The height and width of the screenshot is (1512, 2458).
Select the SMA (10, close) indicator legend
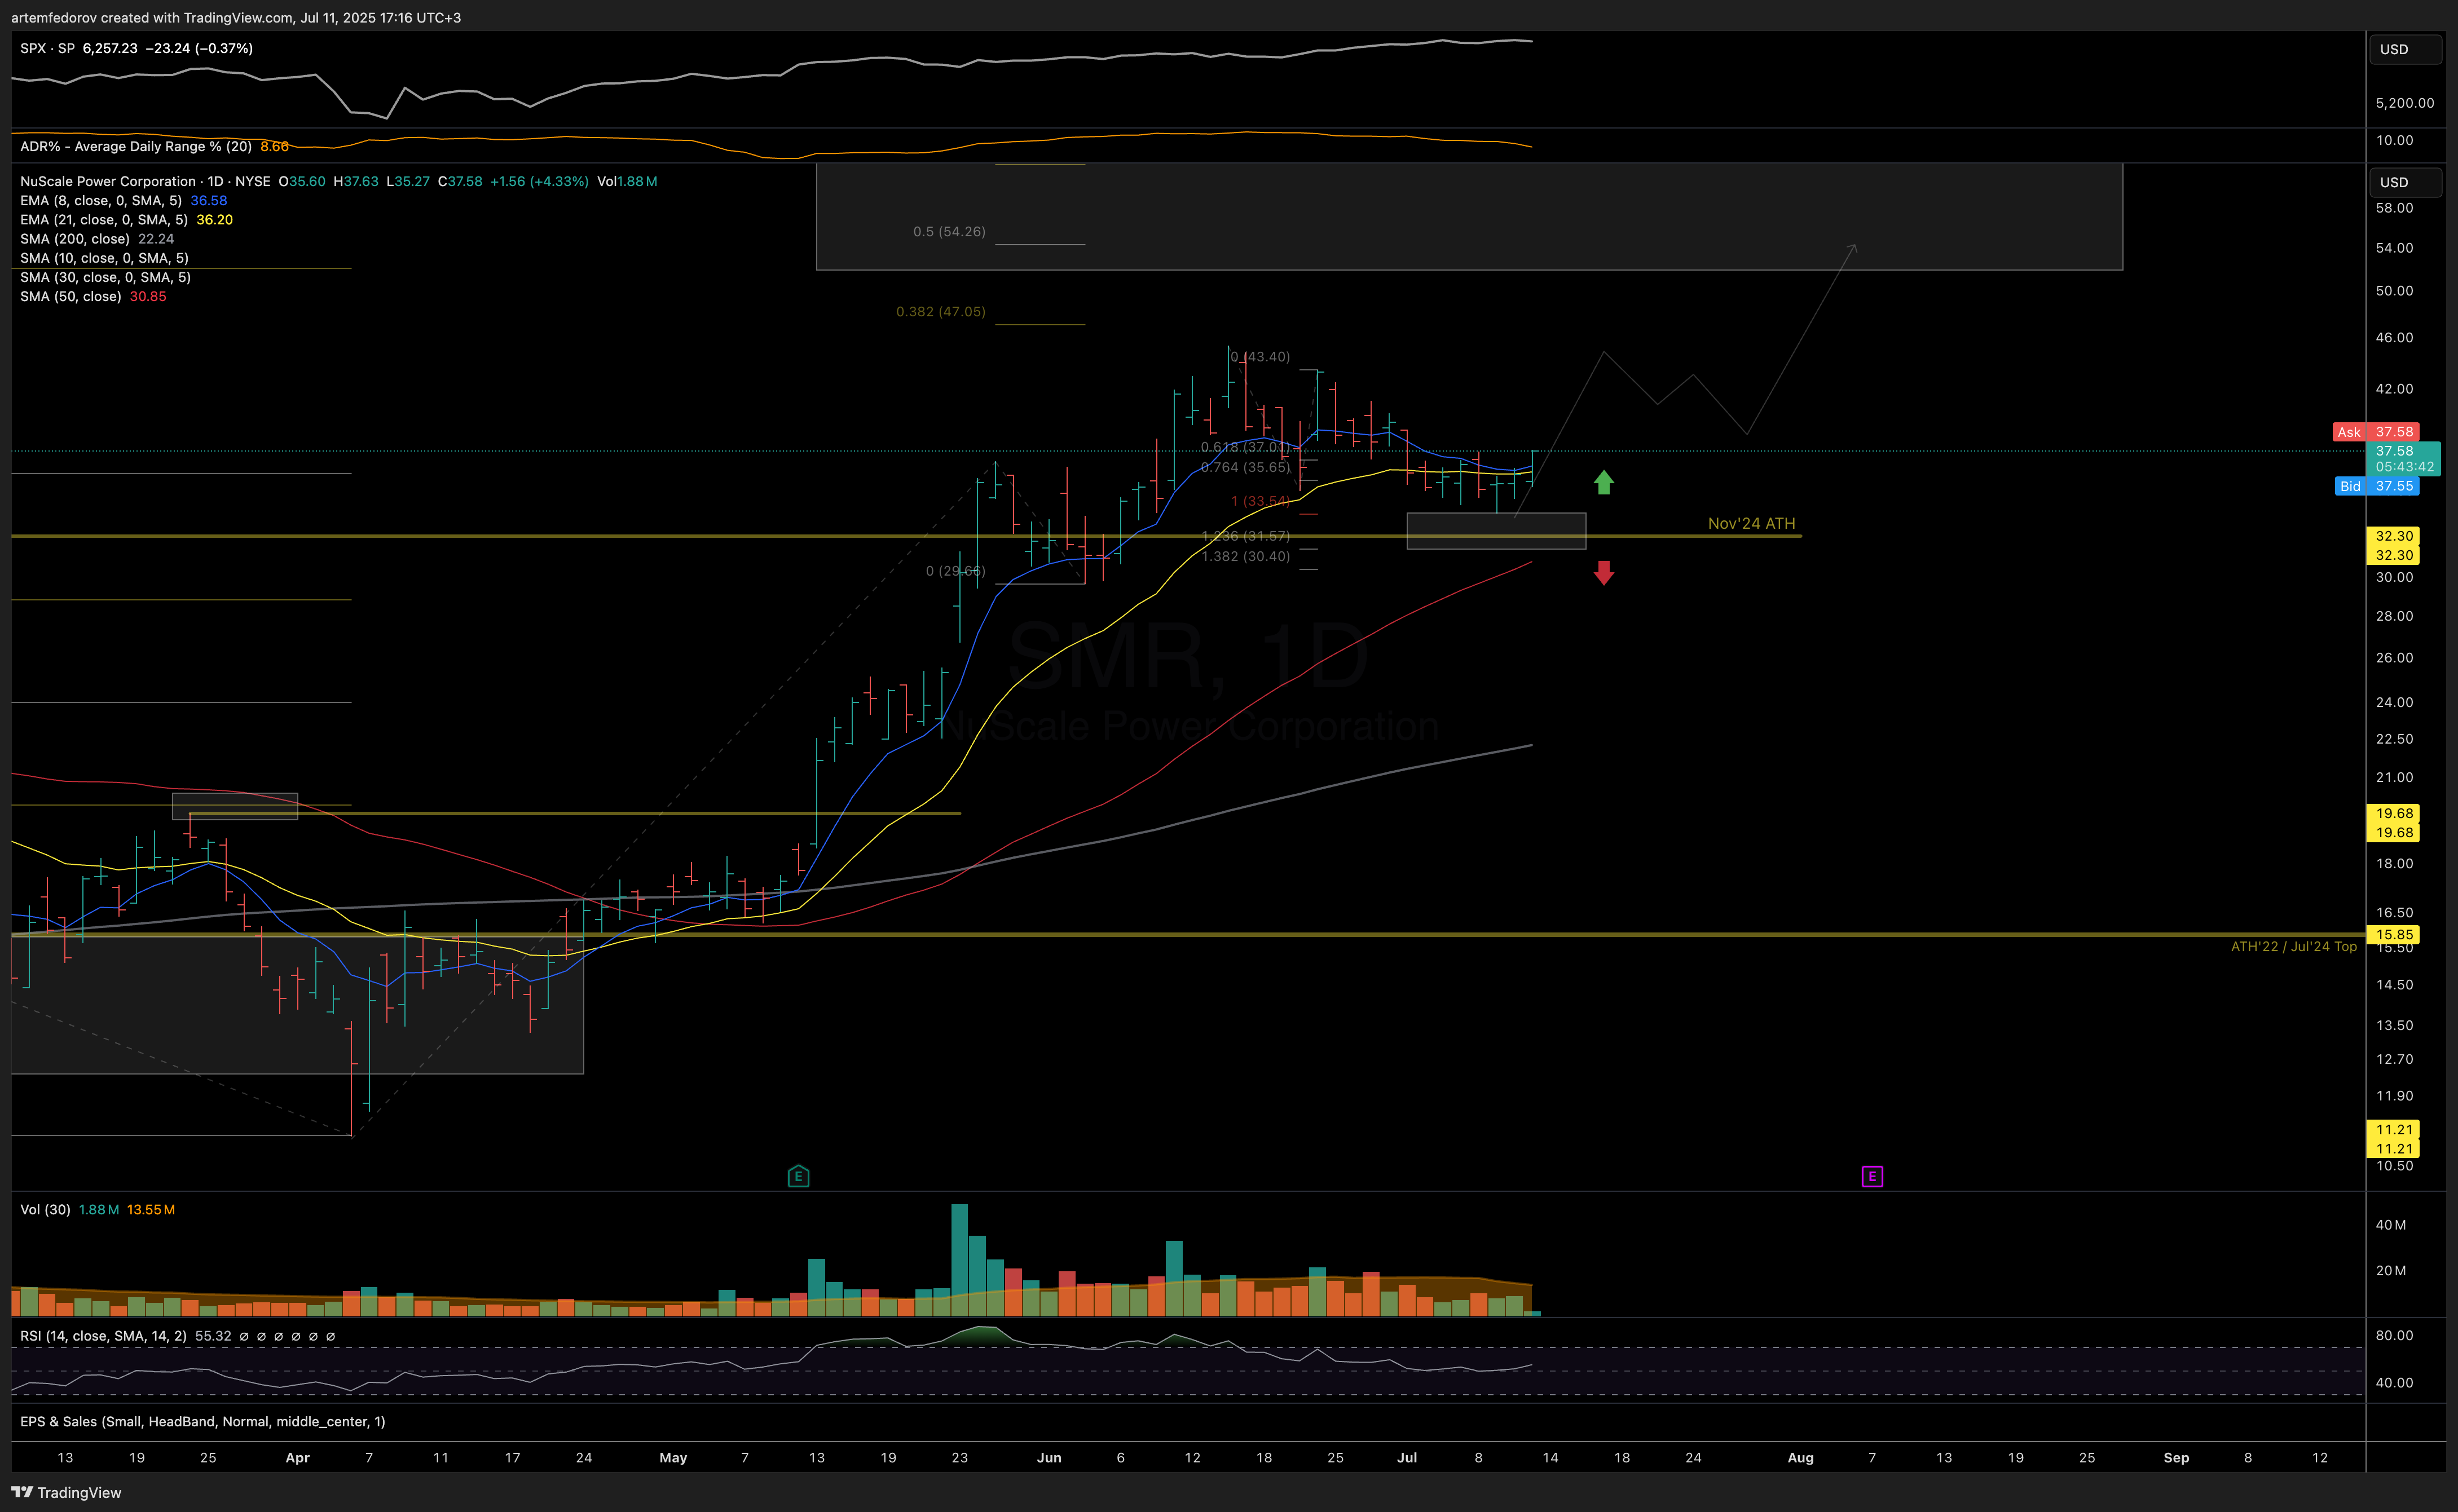click(104, 258)
